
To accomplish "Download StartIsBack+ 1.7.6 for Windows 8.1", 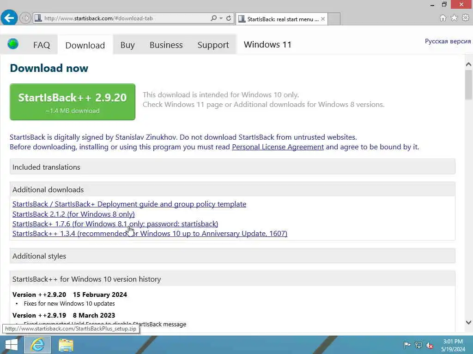I will (115, 224).
